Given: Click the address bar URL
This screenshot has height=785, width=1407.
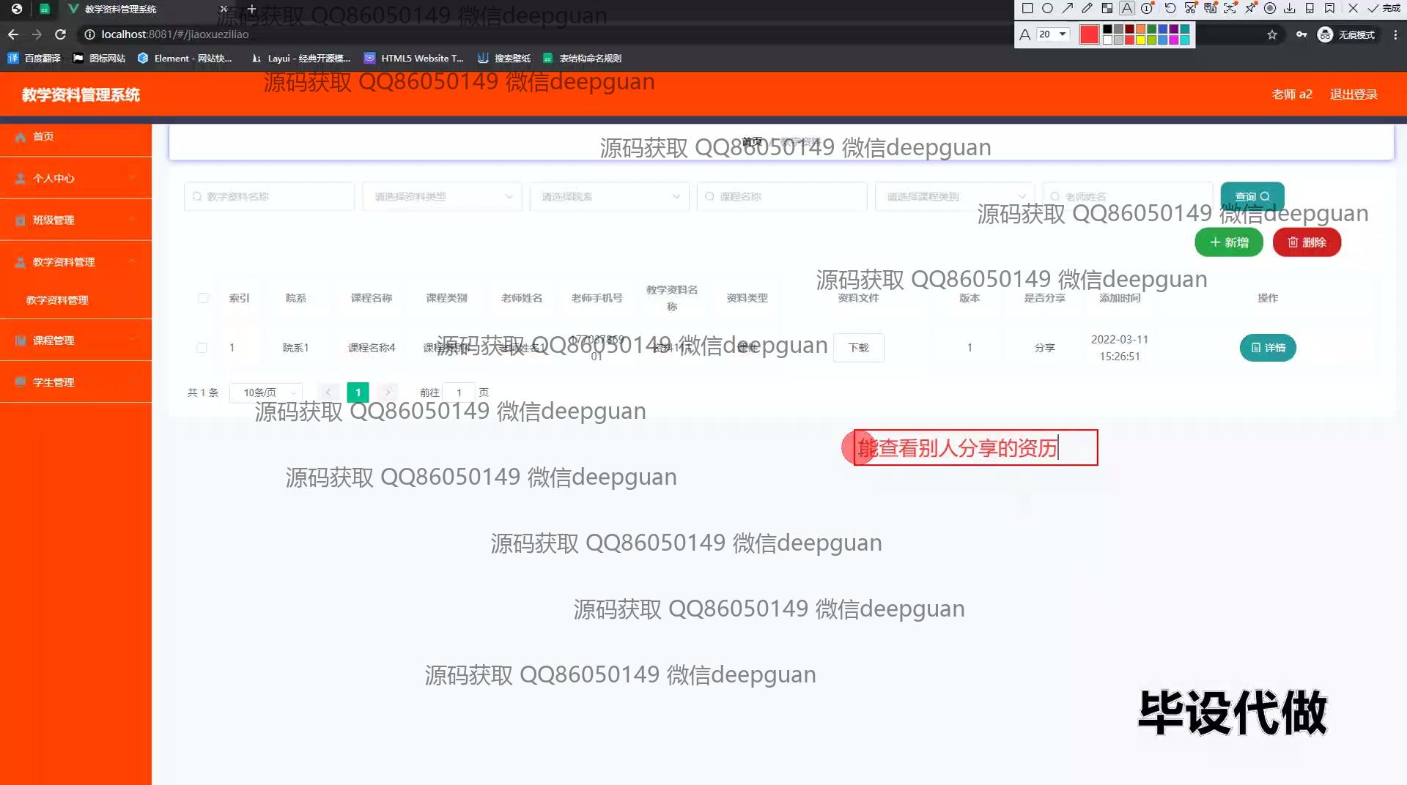Looking at the screenshot, I should [x=175, y=34].
